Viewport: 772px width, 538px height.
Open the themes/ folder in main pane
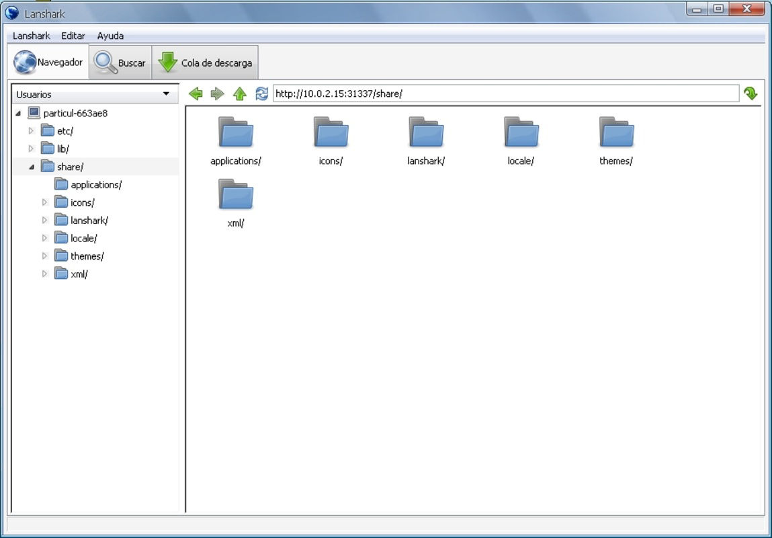pos(616,132)
